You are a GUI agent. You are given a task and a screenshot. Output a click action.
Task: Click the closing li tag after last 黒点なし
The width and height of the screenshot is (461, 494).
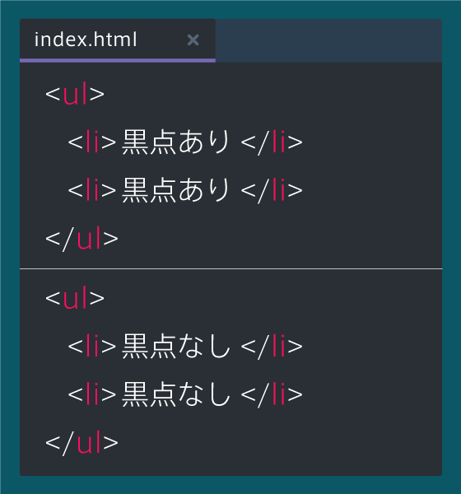click(x=272, y=394)
